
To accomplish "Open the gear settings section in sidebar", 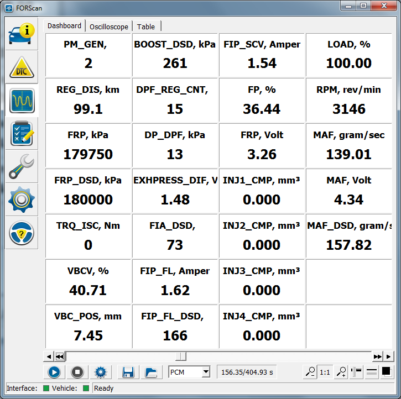I will pyautogui.click(x=22, y=200).
